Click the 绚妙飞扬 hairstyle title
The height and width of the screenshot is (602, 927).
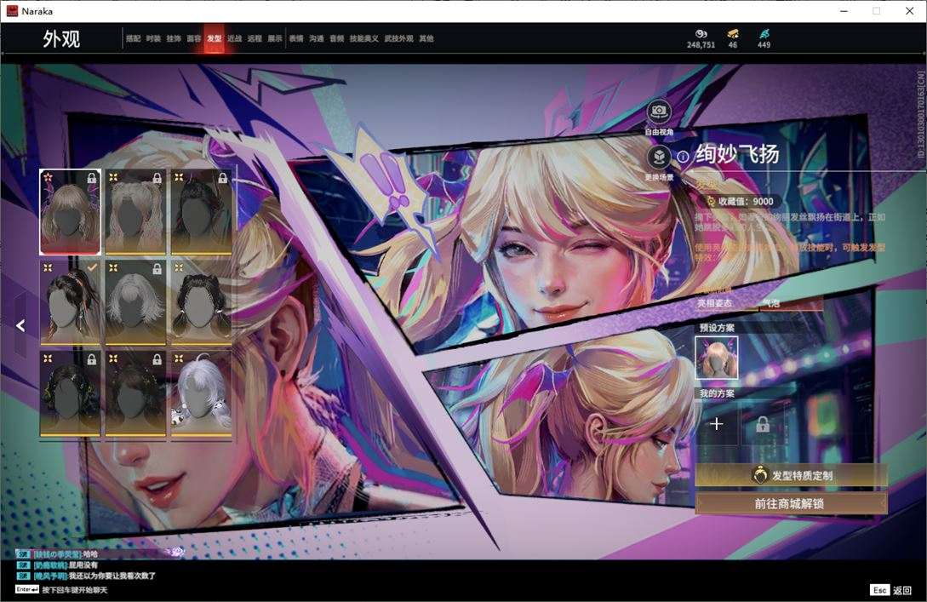(737, 154)
